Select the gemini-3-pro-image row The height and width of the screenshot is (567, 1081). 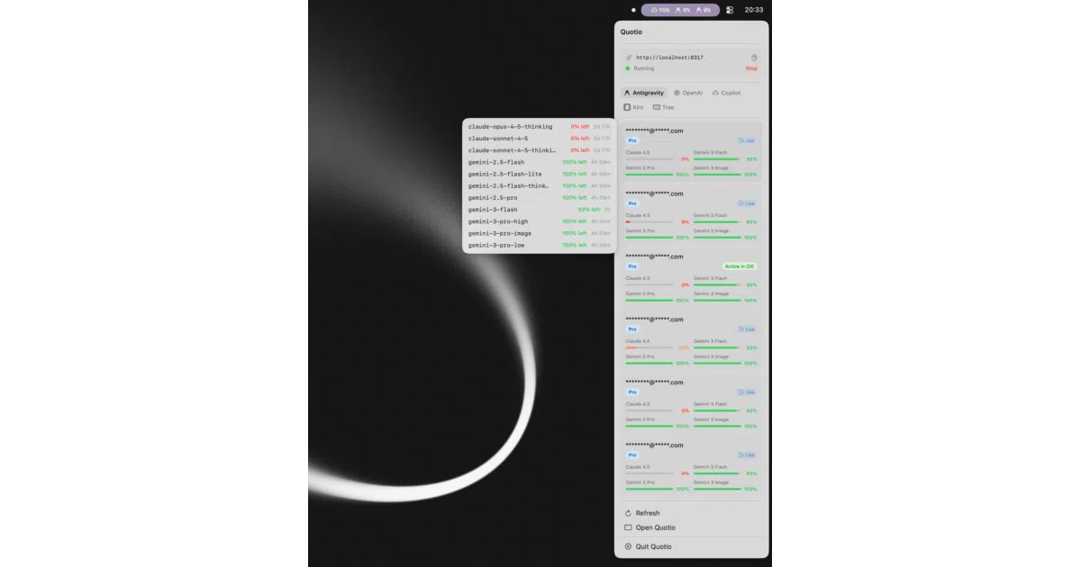tap(539, 233)
